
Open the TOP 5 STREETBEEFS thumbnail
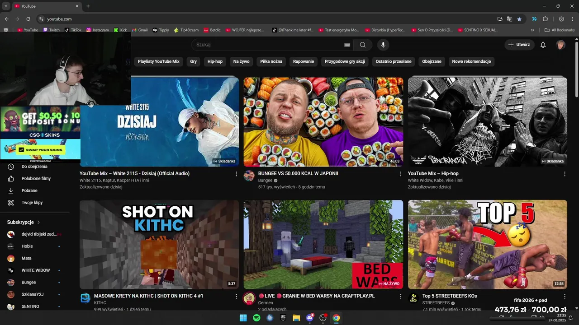point(487,245)
